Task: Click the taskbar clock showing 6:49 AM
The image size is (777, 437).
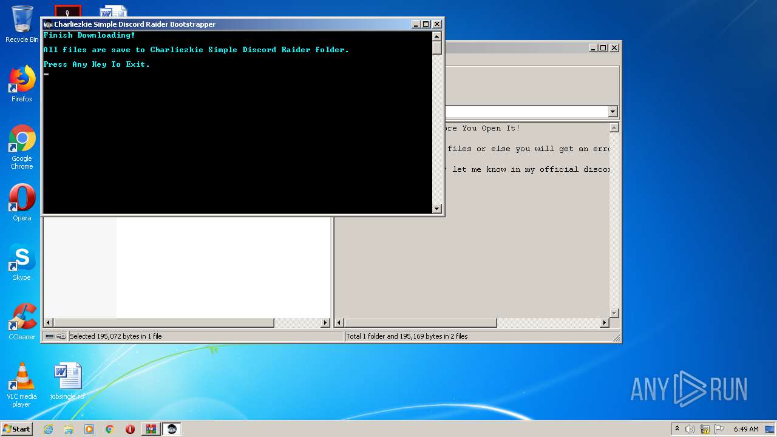Action: [746, 429]
